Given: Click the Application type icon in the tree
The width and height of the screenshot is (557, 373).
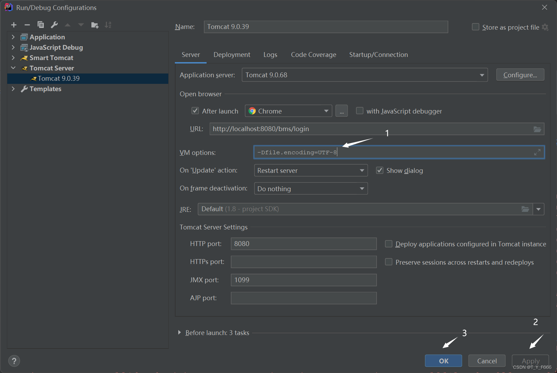Looking at the screenshot, I should point(24,37).
